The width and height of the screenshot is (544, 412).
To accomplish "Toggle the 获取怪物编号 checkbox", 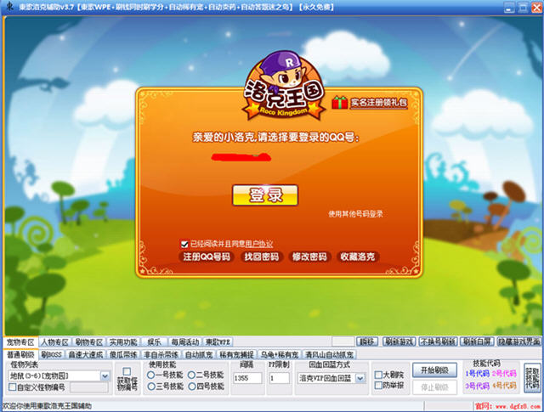I will (127, 371).
